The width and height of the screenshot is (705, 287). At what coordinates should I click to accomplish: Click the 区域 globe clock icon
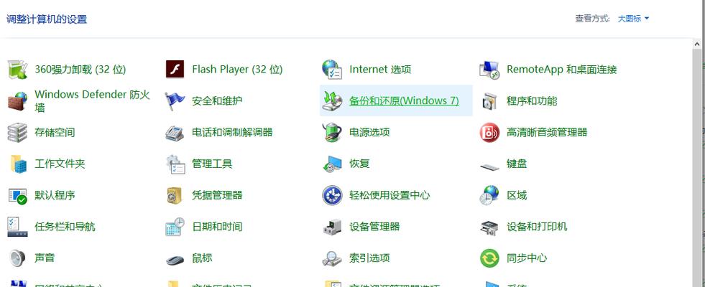coord(489,195)
